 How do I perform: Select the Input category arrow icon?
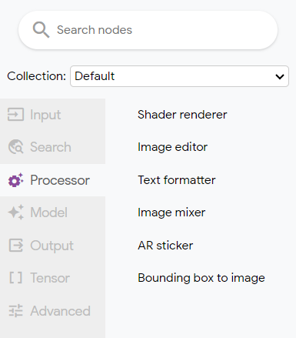(15, 115)
